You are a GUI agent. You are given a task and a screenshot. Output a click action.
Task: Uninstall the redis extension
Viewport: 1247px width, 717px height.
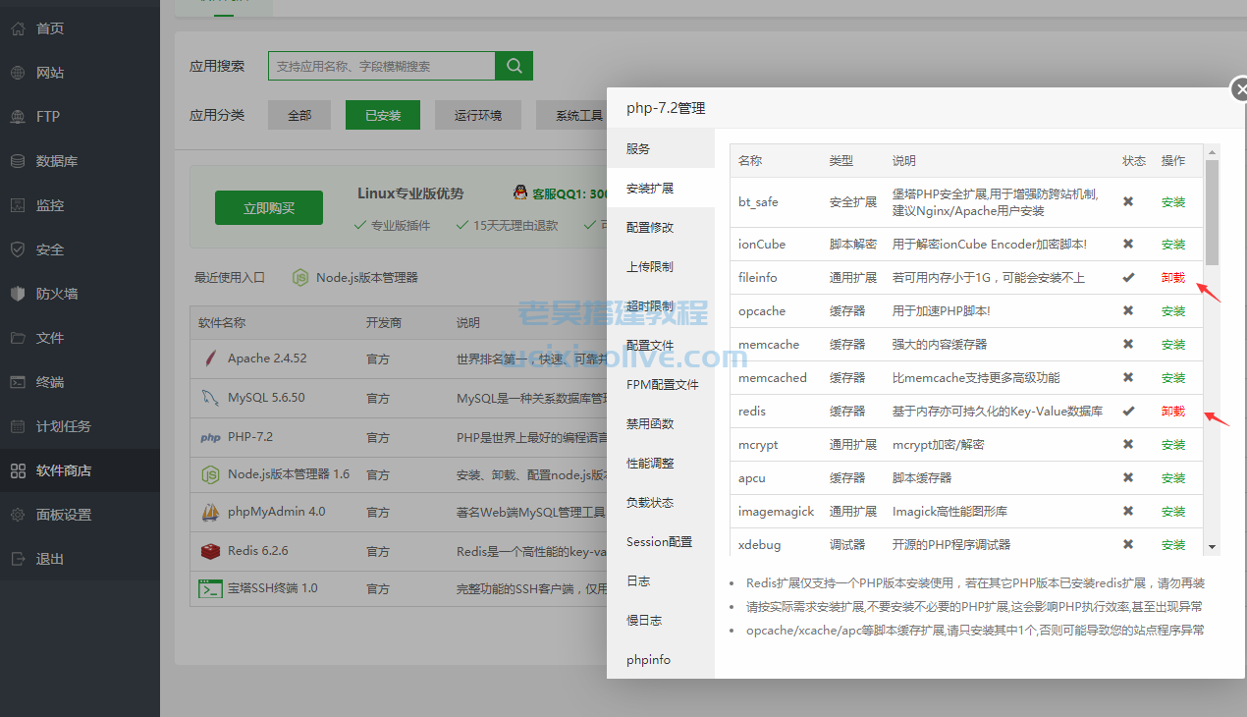1173,412
